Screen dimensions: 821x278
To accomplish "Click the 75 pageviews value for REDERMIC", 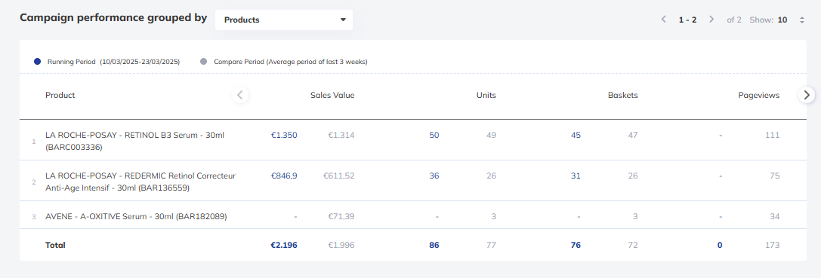I will (x=774, y=176).
